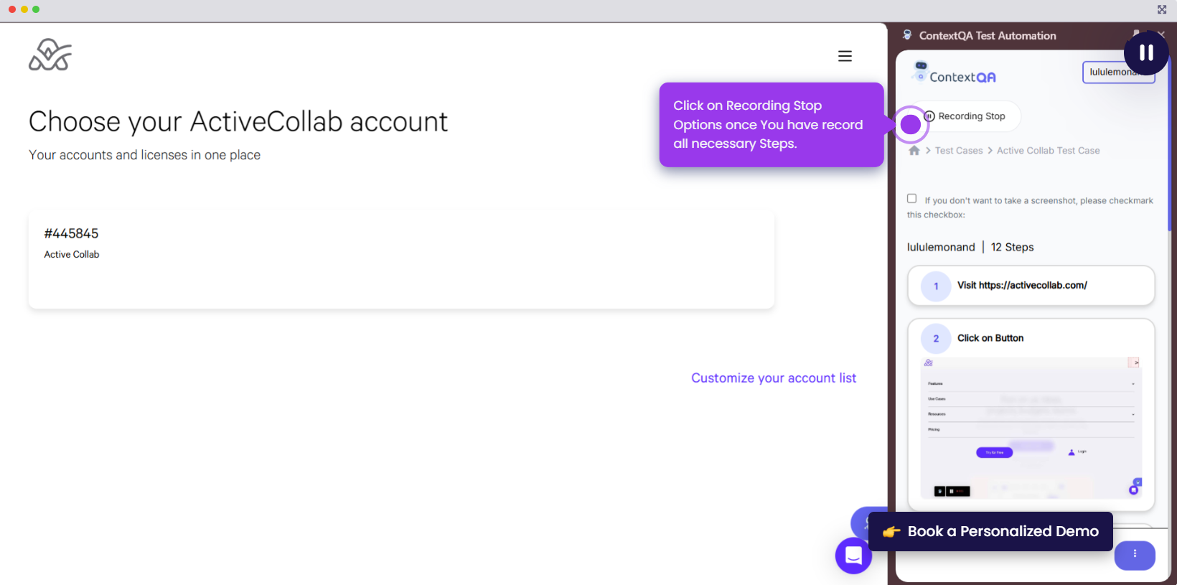Open the hamburger navigation menu
Viewport: 1177px width, 585px height.
click(x=845, y=56)
